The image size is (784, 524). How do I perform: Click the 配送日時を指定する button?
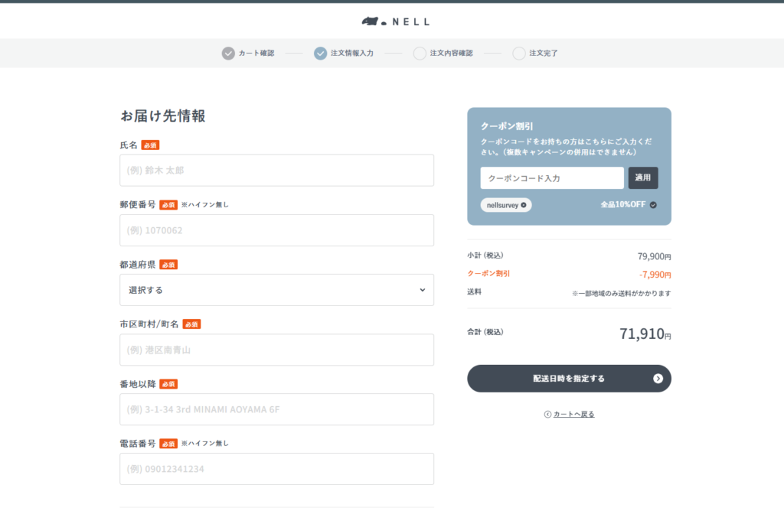569,379
